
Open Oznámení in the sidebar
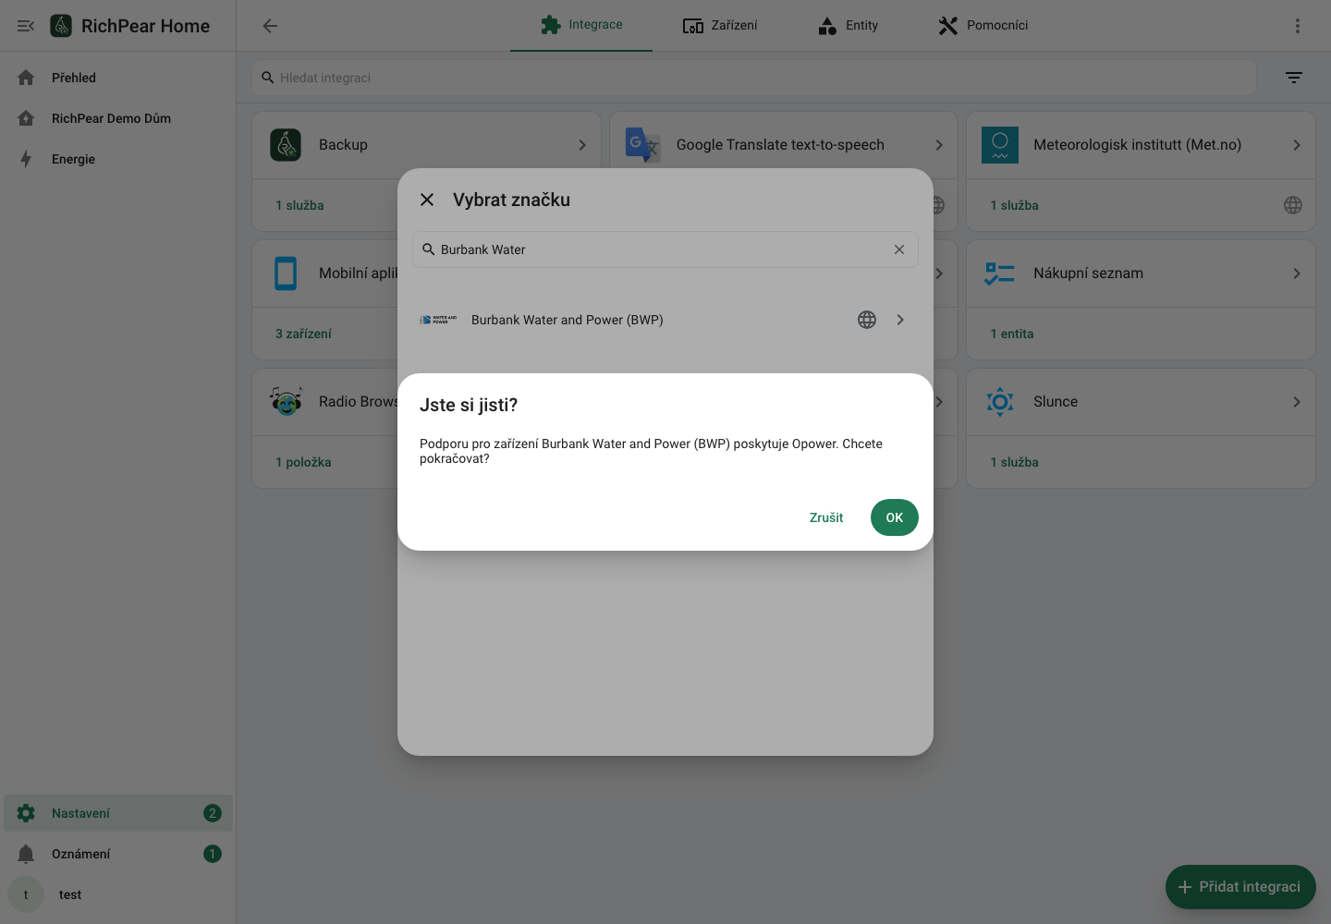(118, 854)
